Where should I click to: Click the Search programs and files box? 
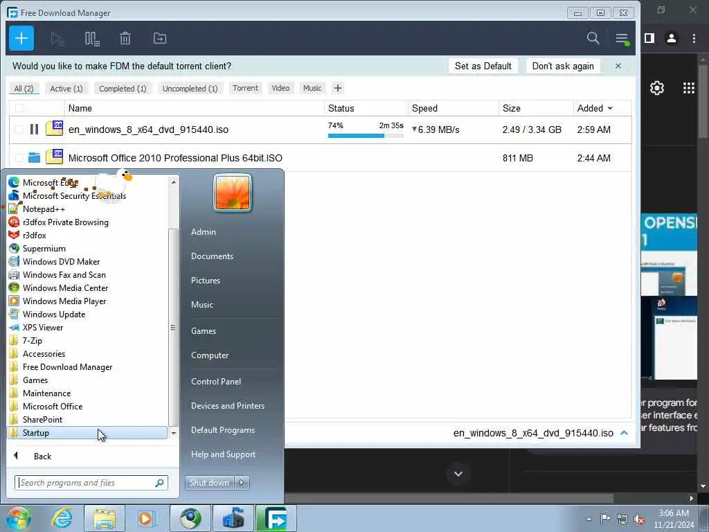point(91,483)
